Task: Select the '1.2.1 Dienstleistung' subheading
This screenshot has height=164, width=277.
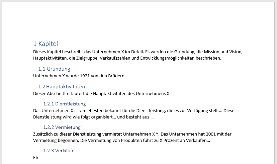Action: pyautogui.click(x=65, y=104)
